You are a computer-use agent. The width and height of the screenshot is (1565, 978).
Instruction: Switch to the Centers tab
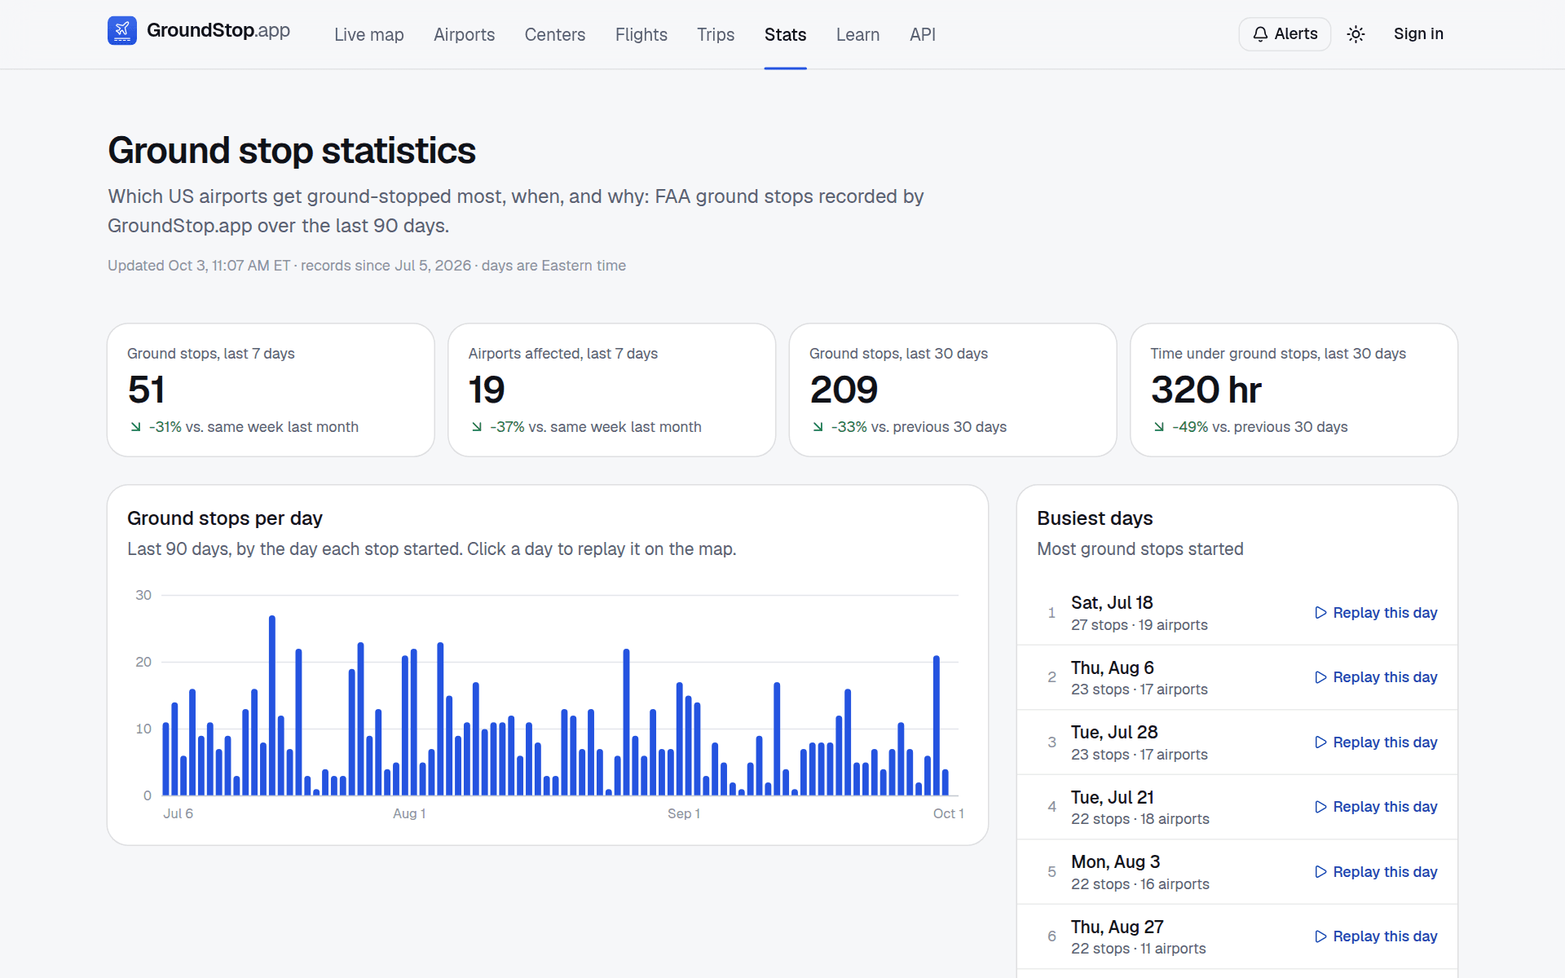click(x=555, y=35)
